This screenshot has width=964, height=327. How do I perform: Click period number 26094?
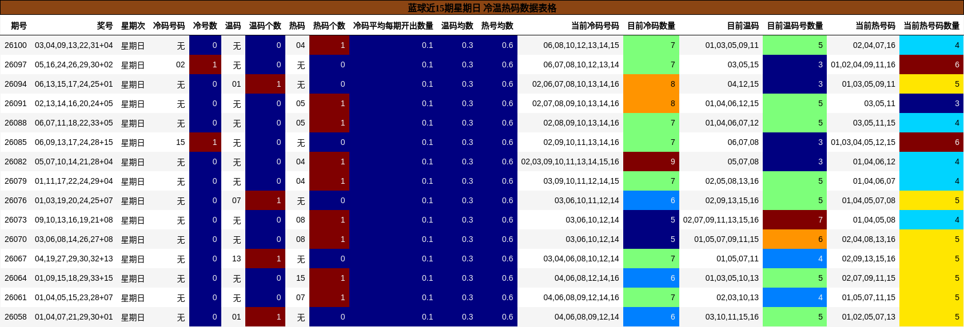15,84
